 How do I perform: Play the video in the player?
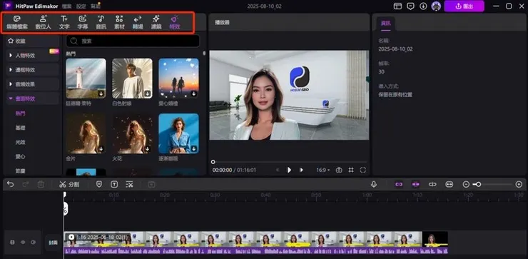coord(289,170)
